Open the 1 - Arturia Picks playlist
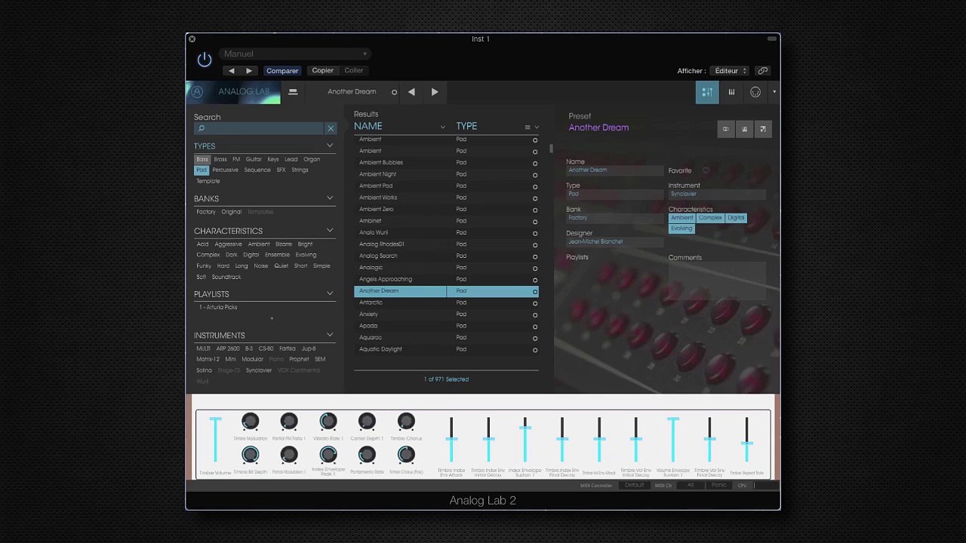This screenshot has height=543, width=966. 218,308
